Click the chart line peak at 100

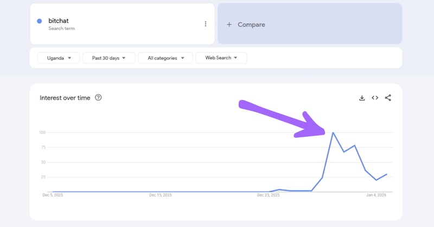pos(333,132)
